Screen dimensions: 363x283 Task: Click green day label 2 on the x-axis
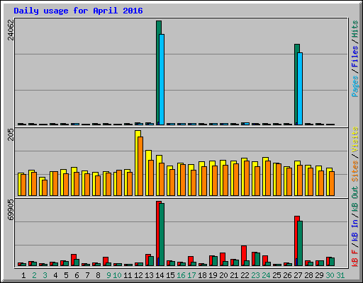point(34,275)
